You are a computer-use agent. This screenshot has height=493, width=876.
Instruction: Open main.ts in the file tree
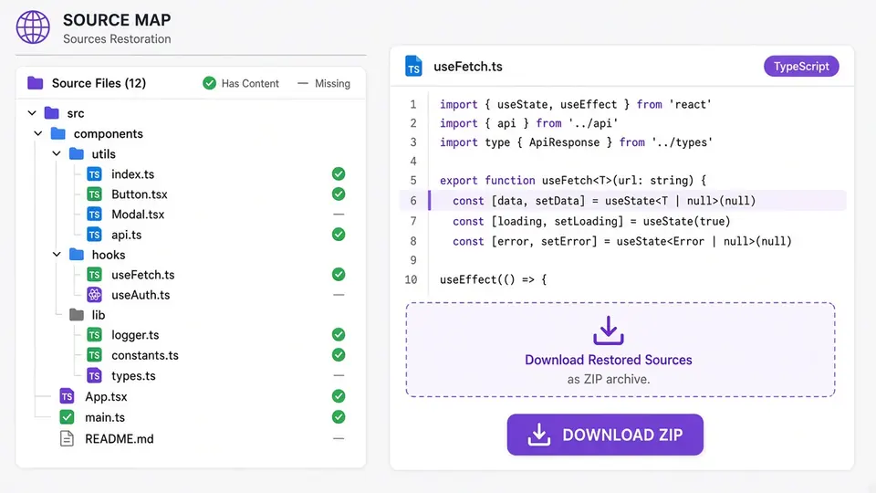point(105,417)
